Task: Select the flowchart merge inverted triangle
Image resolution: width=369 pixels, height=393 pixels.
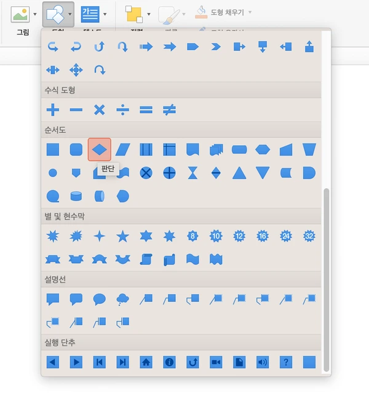Action: [x=263, y=173]
